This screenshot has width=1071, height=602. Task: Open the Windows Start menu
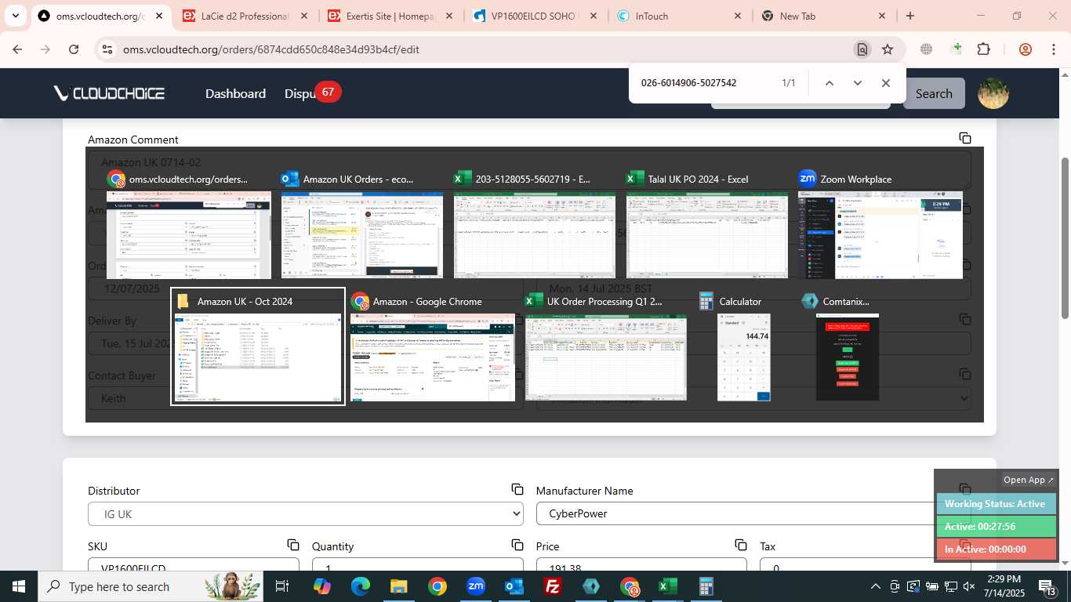tap(18, 586)
